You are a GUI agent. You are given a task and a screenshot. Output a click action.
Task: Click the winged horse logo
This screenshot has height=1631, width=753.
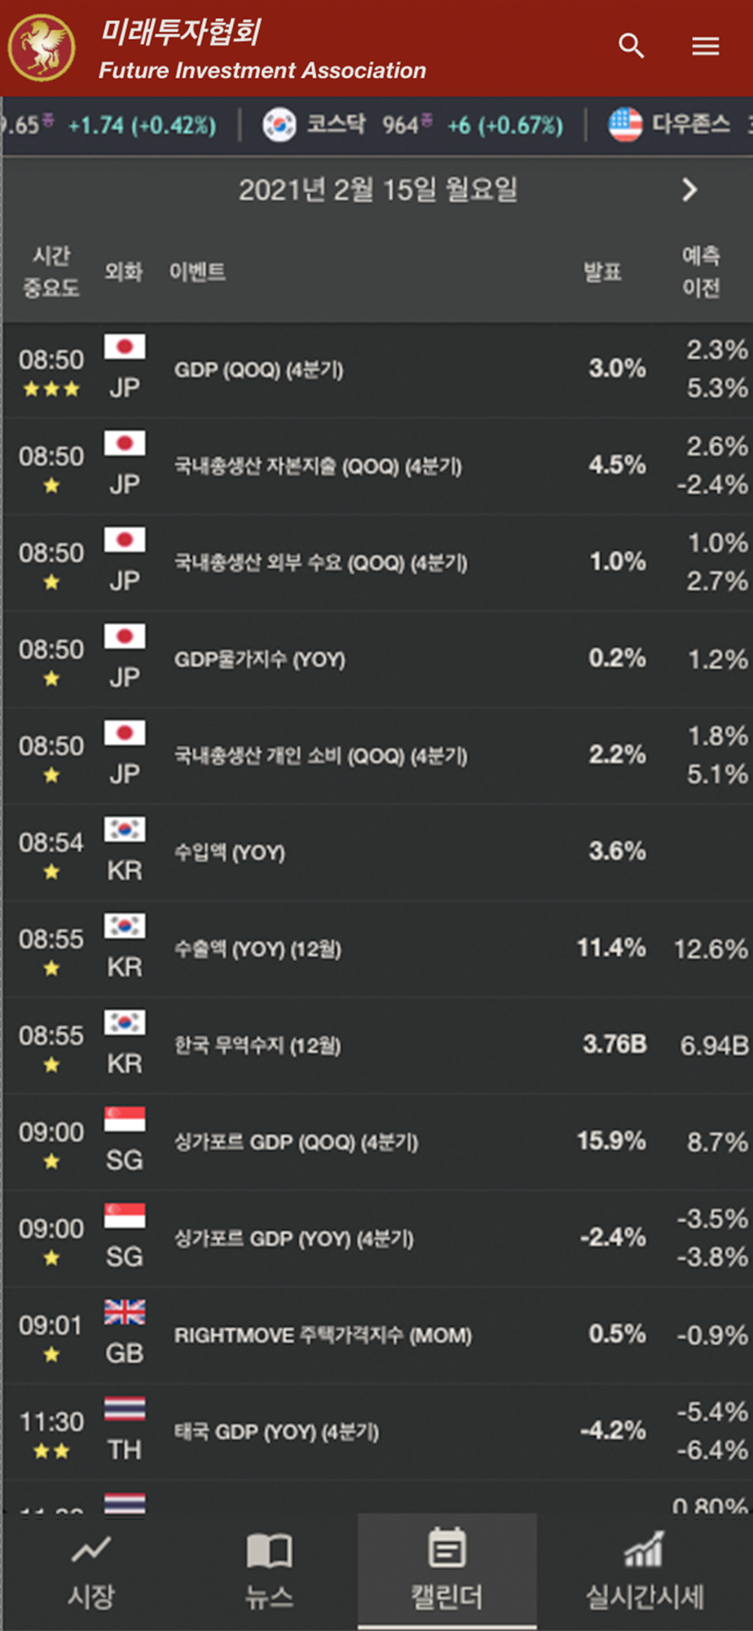coord(42,47)
